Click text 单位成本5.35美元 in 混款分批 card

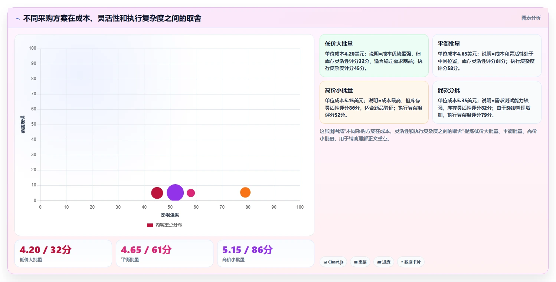point(457,100)
